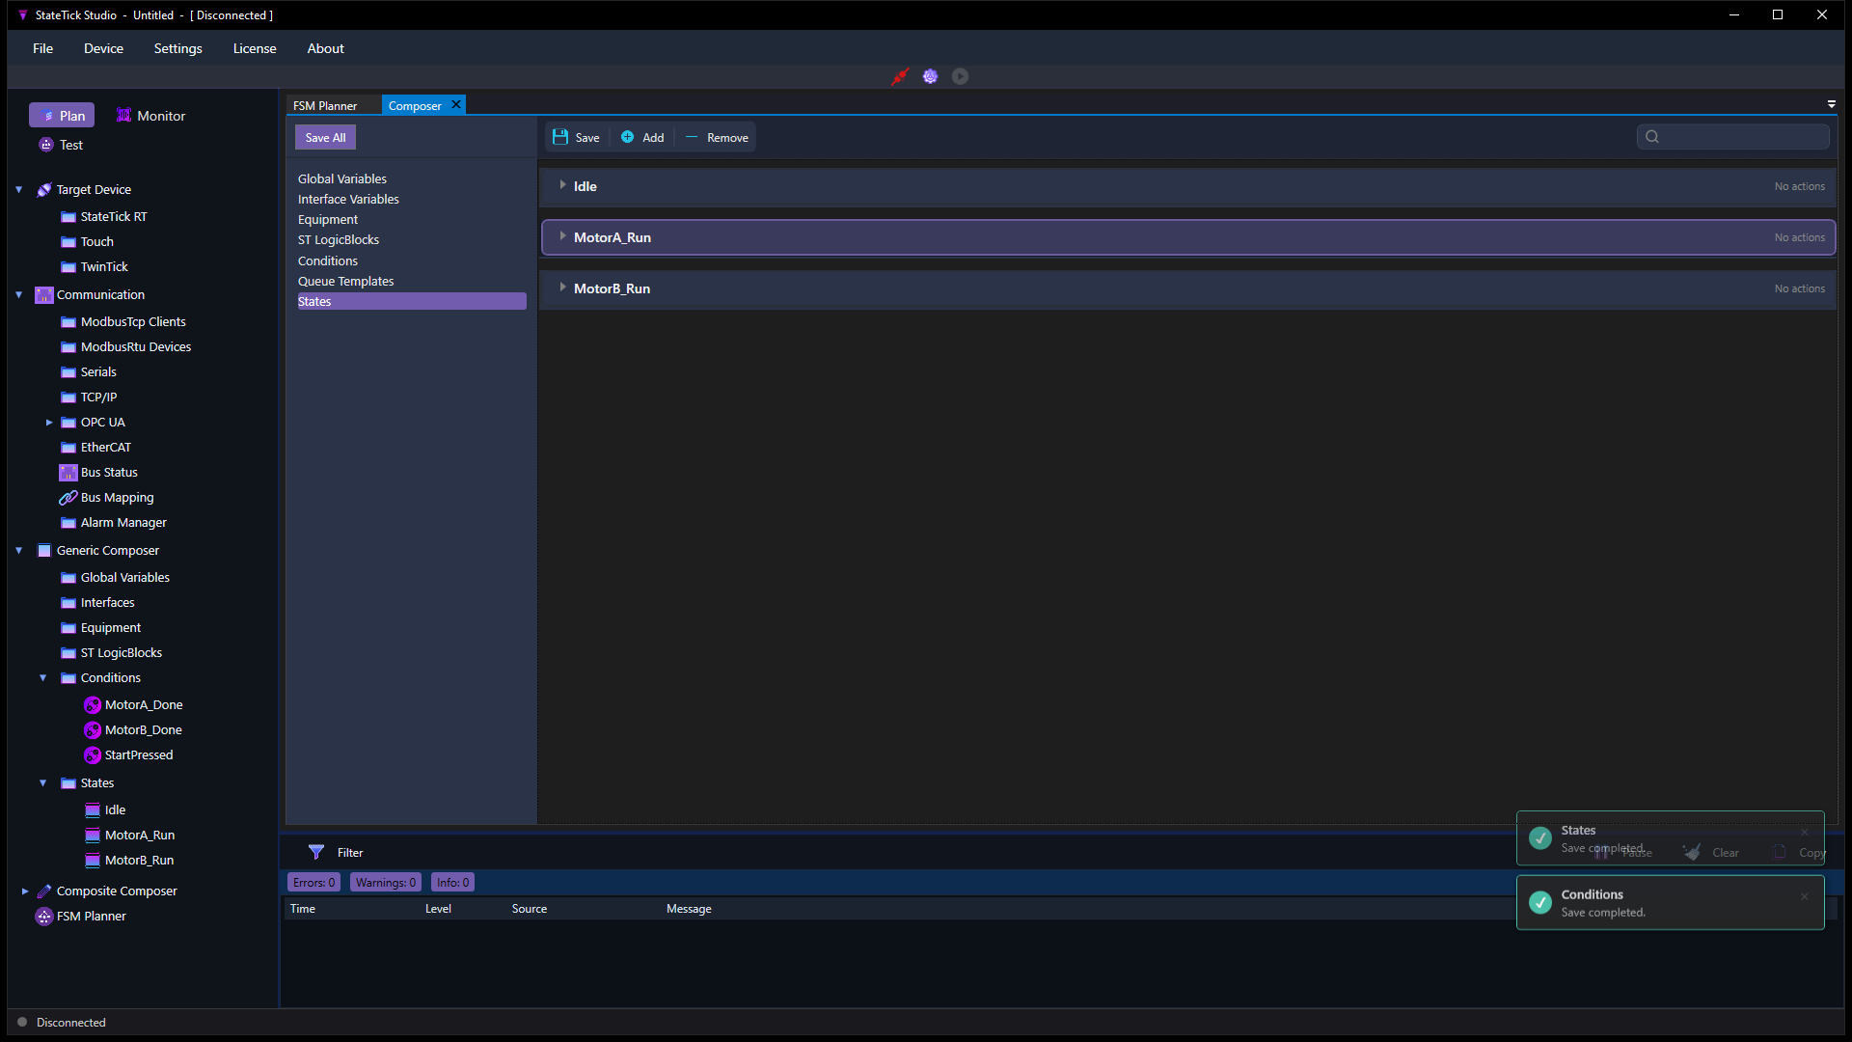Open the File menu

coord(42,48)
